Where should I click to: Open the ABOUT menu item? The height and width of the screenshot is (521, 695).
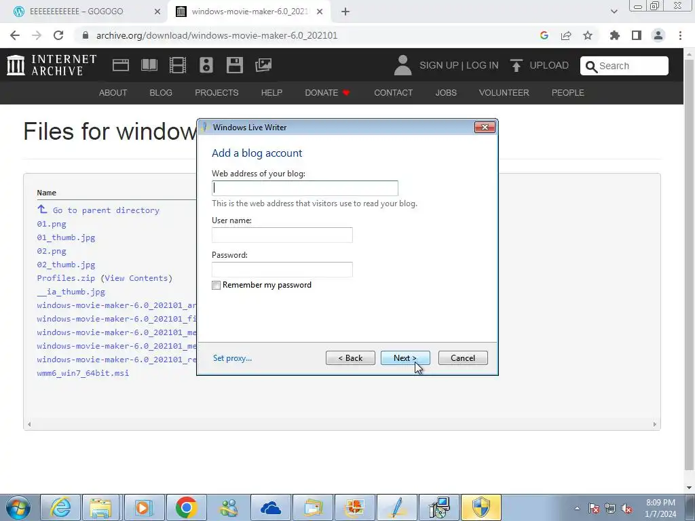click(x=113, y=92)
